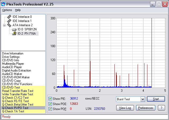
Task: Collapse the ATA Interface 2 tree node
Action: (x=4, y=25)
